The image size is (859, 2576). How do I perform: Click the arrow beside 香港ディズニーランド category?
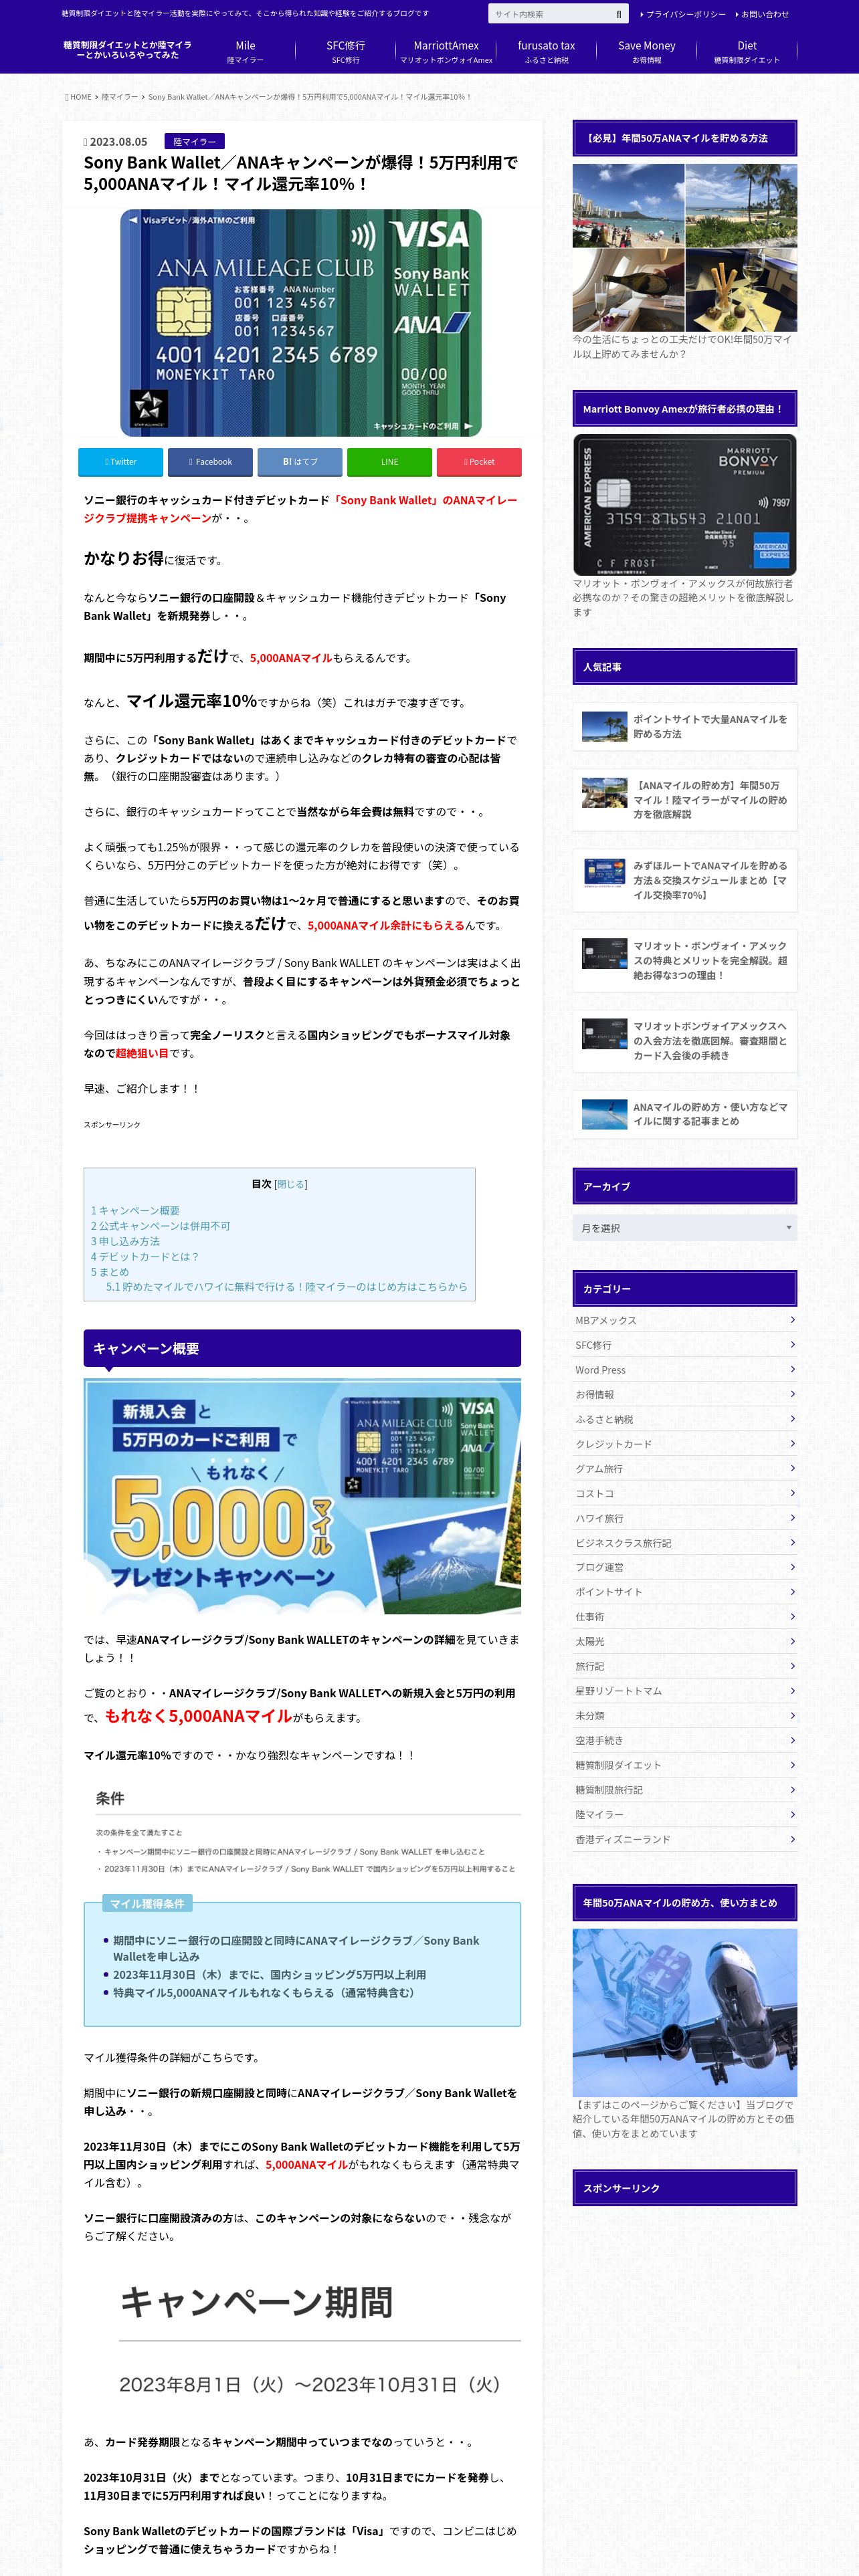(792, 1839)
